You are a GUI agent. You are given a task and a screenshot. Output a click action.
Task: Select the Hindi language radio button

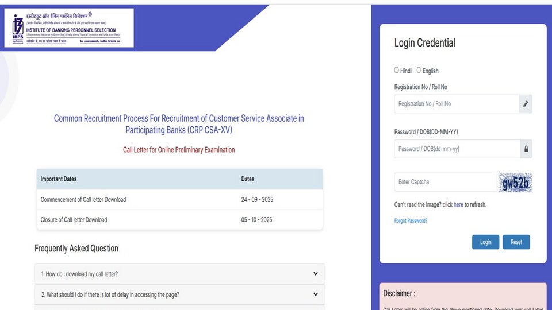tap(396, 70)
